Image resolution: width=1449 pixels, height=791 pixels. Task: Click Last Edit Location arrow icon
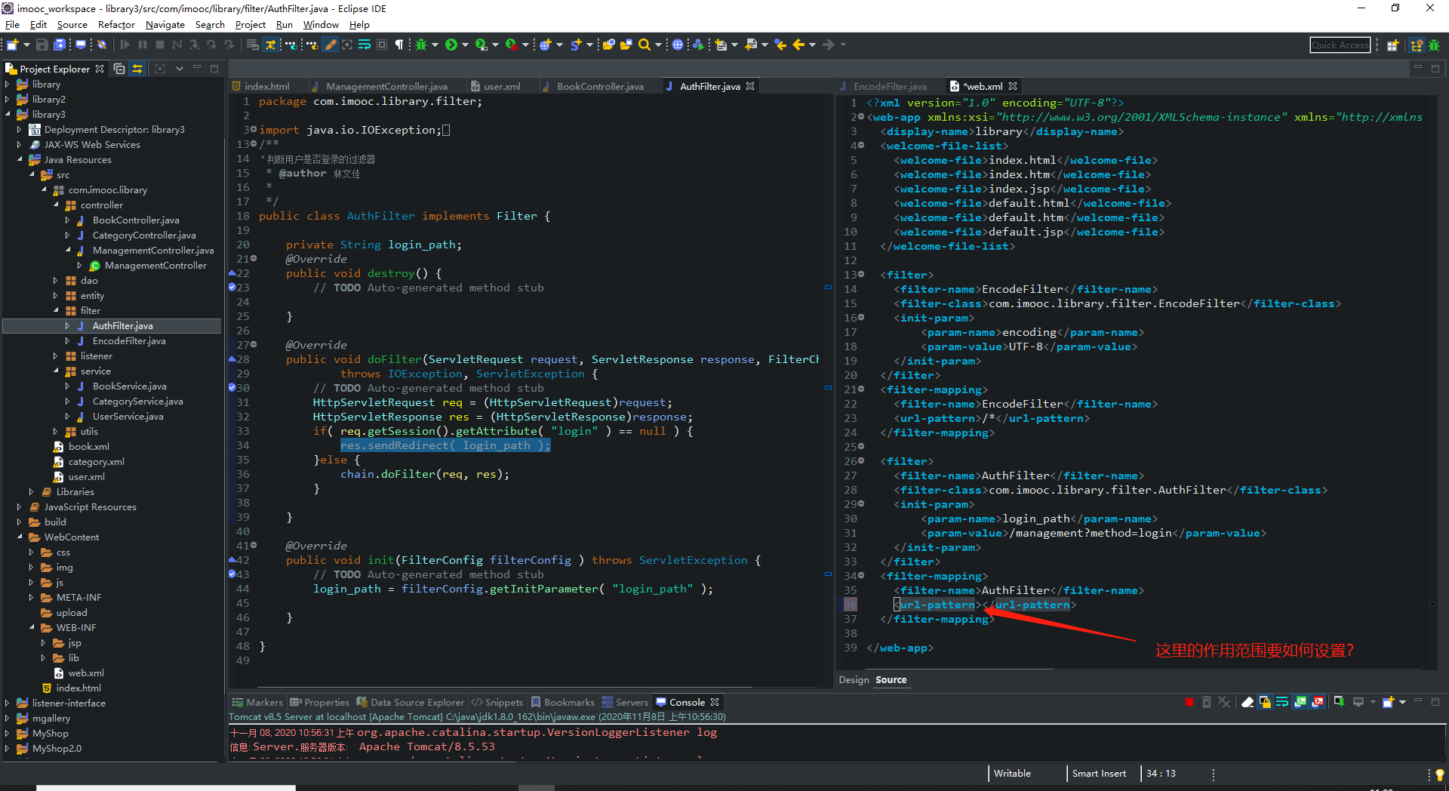click(780, 45)
